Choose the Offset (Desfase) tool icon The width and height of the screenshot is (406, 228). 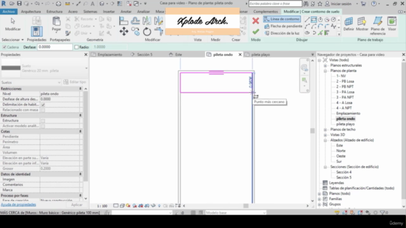(x=135, y=21)
